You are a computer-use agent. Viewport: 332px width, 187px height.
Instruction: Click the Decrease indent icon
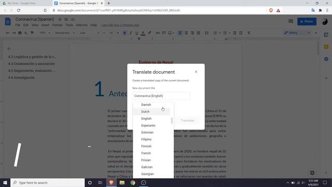(x=234, y=33)
